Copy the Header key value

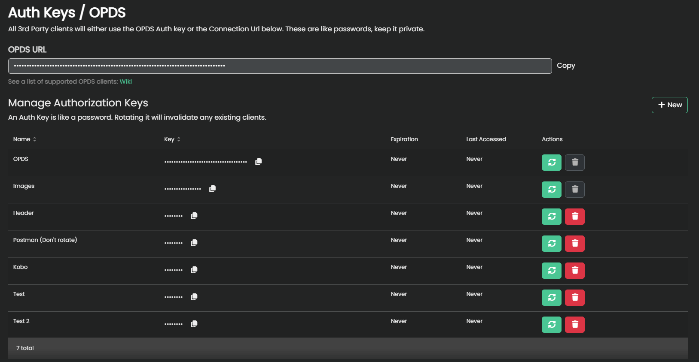point(194,216)
